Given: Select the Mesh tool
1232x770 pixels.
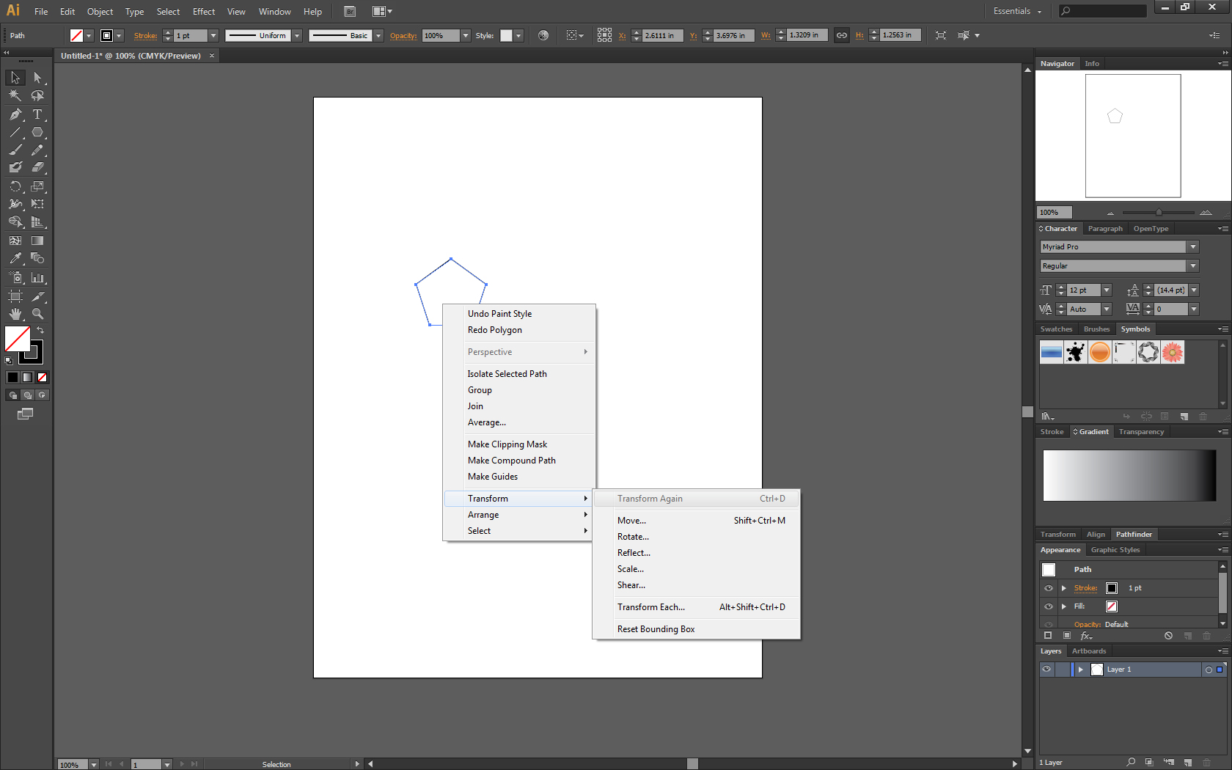Looking at the screenshot, I should (15, 241).
